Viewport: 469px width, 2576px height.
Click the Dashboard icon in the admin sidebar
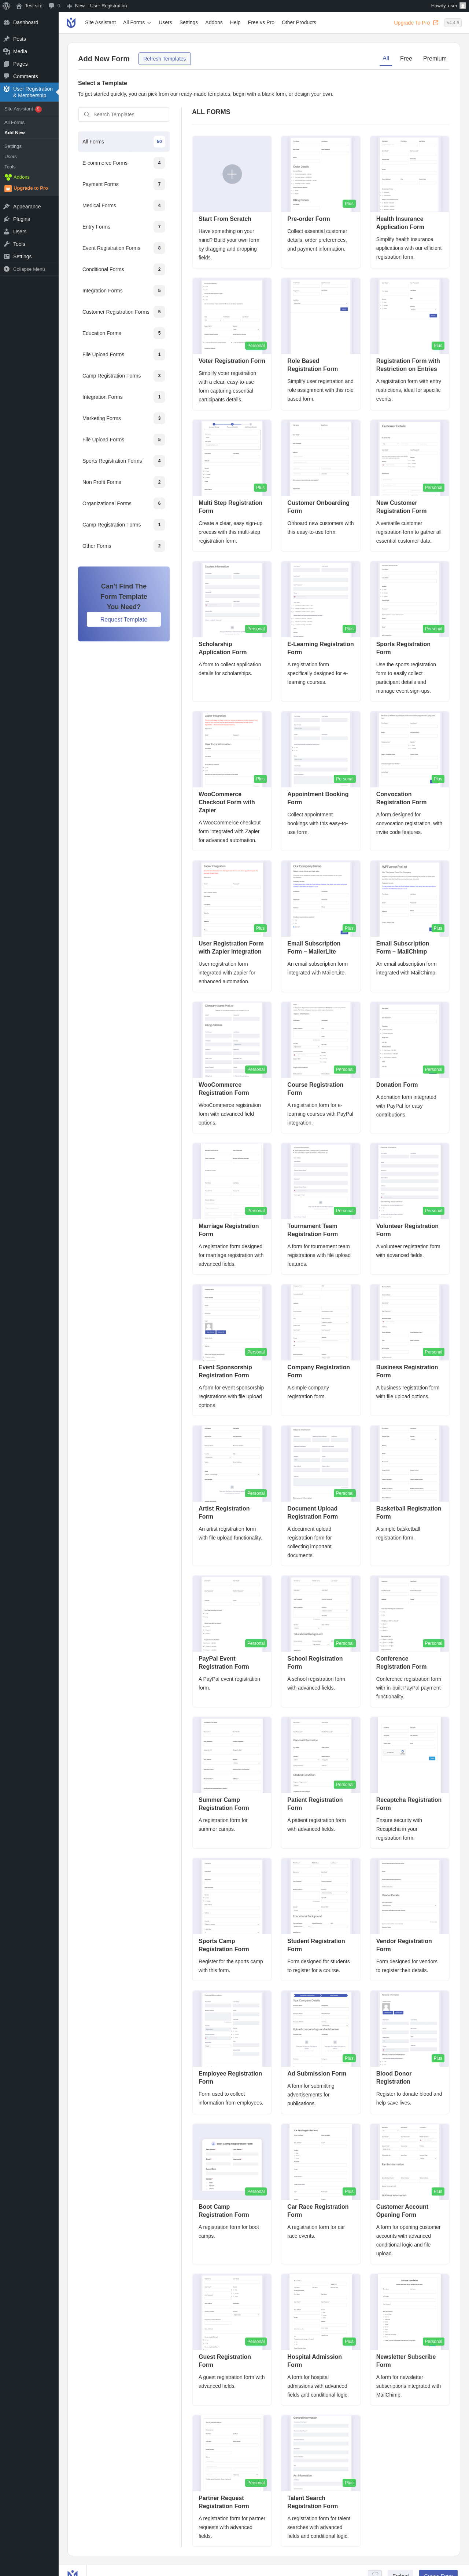7,22
